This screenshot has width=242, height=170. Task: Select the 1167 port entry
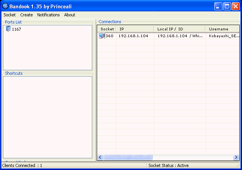click(16, 29)
